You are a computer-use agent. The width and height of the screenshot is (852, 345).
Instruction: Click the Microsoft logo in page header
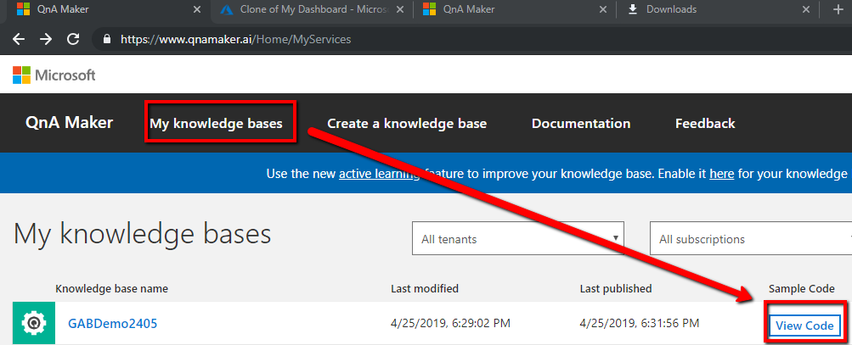[54, 75]
